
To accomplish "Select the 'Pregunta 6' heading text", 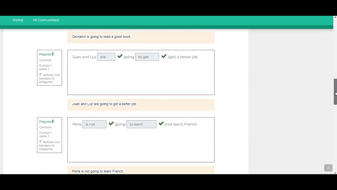I will [x=46, y=121].
